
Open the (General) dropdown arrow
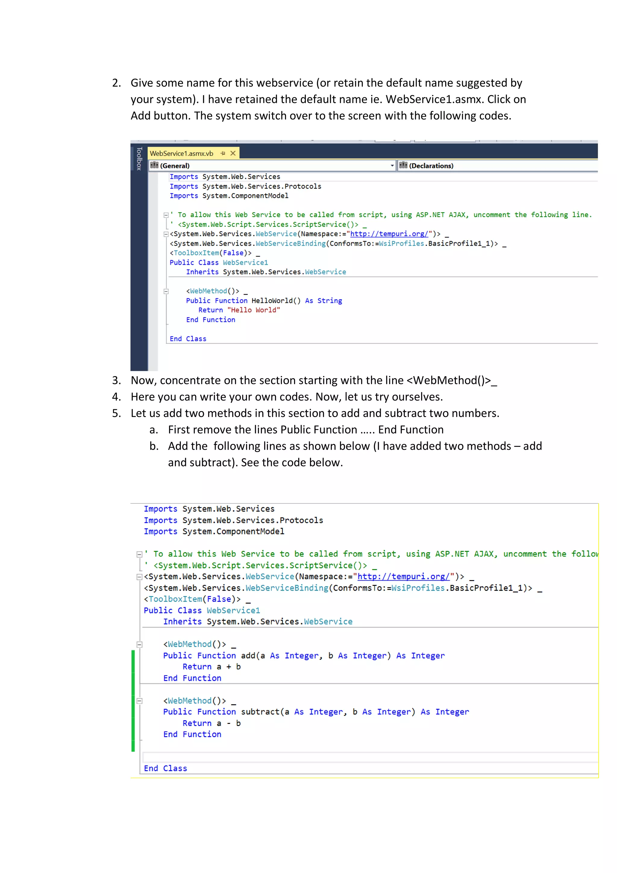click(392, 166)
